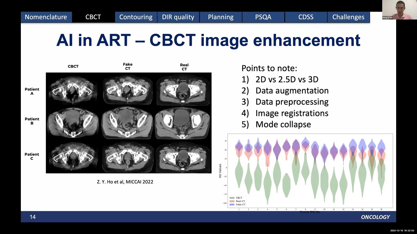417x234 pixels.
Task: Click the green CBCT legend swatch
Action: (232, 198)
